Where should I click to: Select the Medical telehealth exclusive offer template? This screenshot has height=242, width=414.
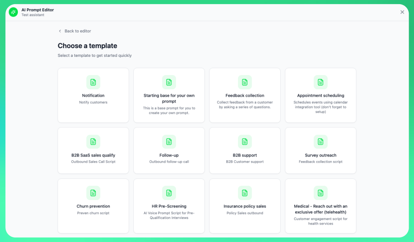(x=320, y=205)
